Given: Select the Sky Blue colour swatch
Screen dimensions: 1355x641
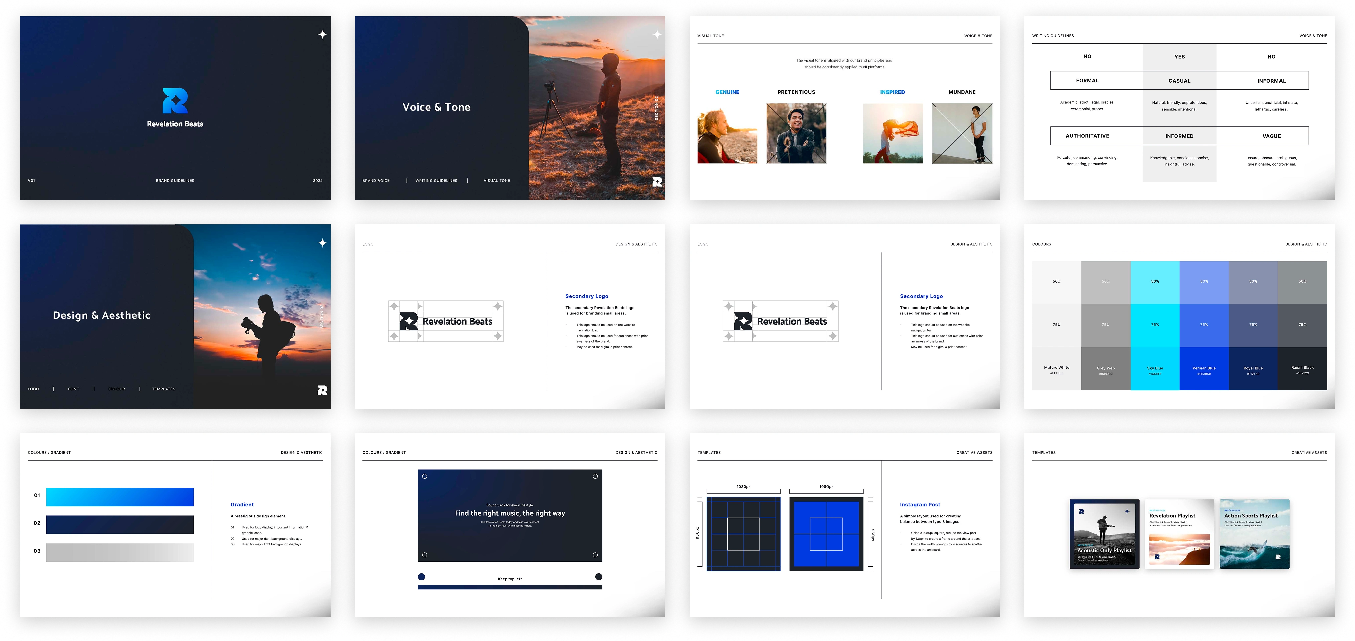Looking at the screenshot, I should 1155,369.
